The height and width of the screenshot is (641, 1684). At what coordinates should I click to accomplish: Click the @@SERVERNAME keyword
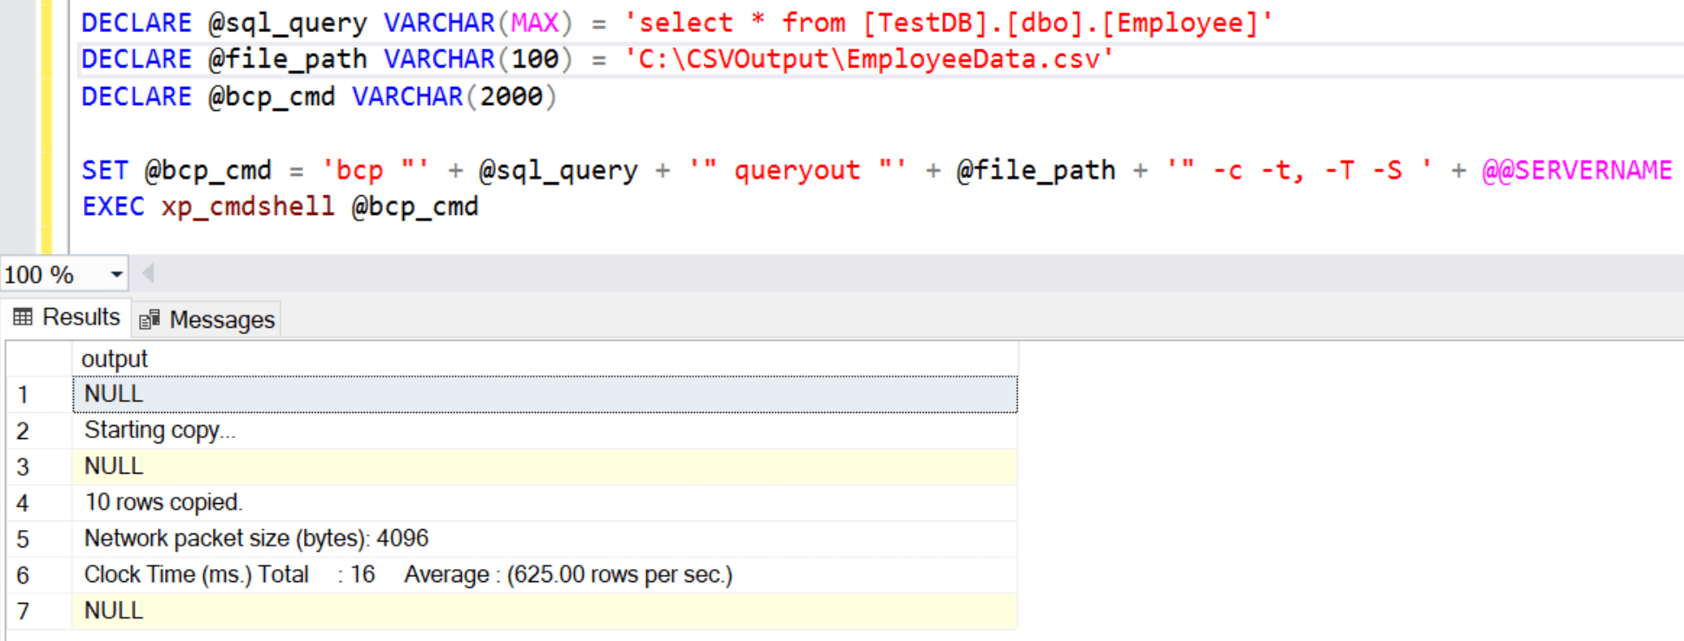click(x=1577, y=170)
